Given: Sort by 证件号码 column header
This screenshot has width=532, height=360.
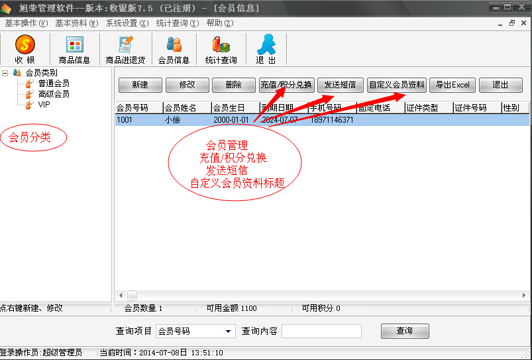Looking at the screenshot, I should coord(478,108).
